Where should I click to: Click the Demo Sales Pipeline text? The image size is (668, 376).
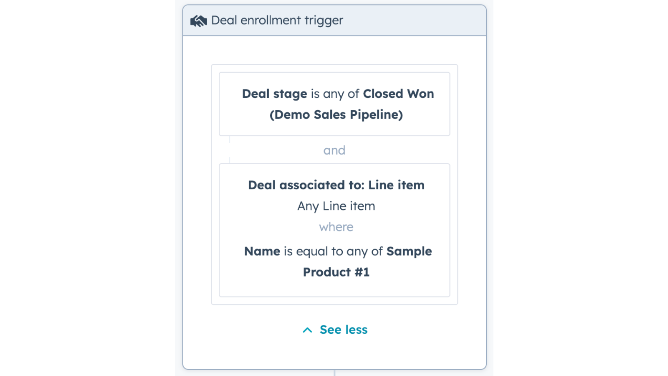[336, 115]
